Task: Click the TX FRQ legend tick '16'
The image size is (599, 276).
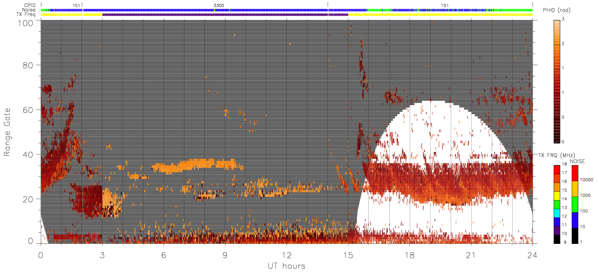Action: point(565,181)
